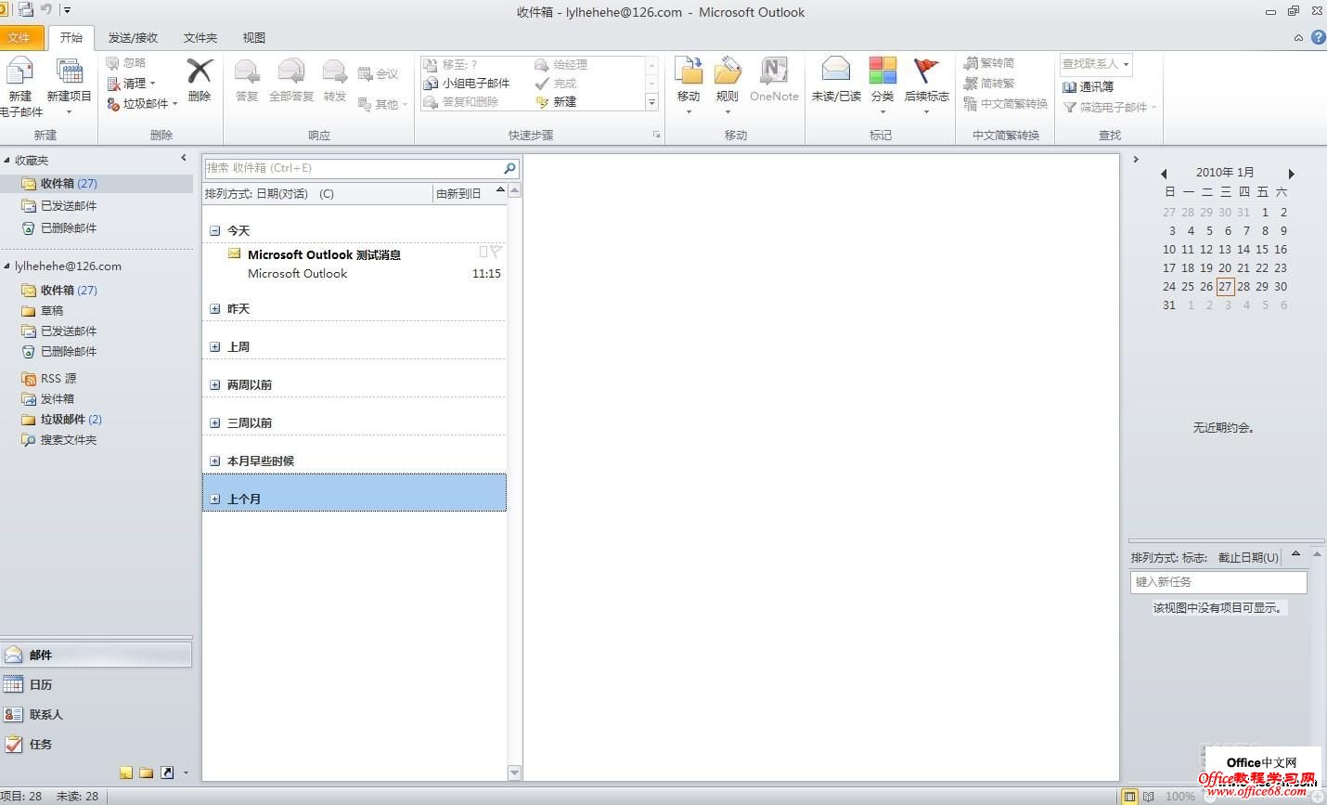This screenshot has width=1327, height=805.
Task: Open the Calendar (日历) view
Action: [x=41, y=684]
